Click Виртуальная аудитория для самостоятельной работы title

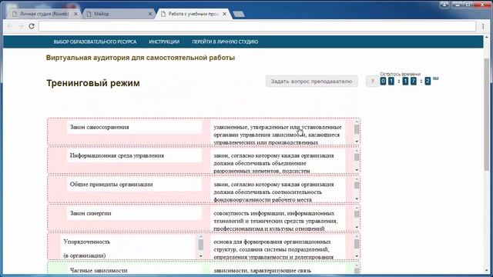pyautogui.click(x=140, y=58)
